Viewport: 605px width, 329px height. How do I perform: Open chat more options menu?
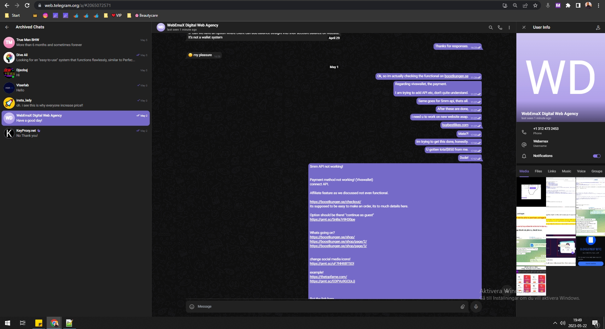tap(509, 27)
